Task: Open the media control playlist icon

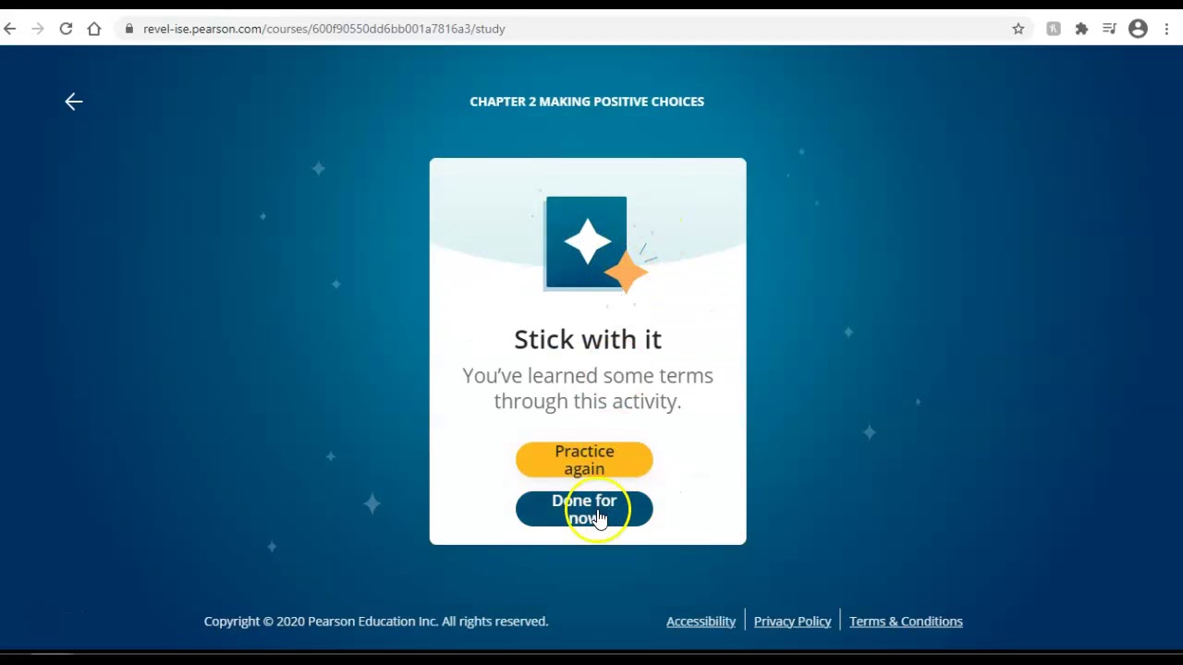Action: 1110,29
